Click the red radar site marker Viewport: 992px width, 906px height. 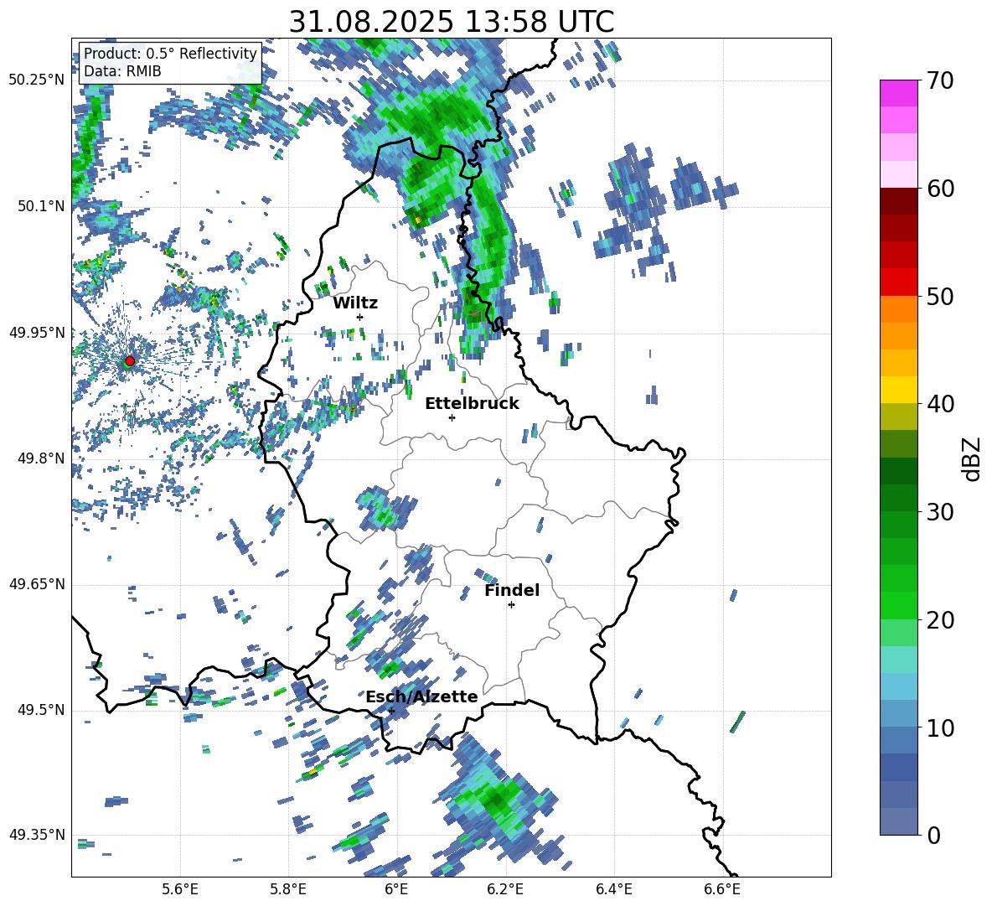click(130, 360)
